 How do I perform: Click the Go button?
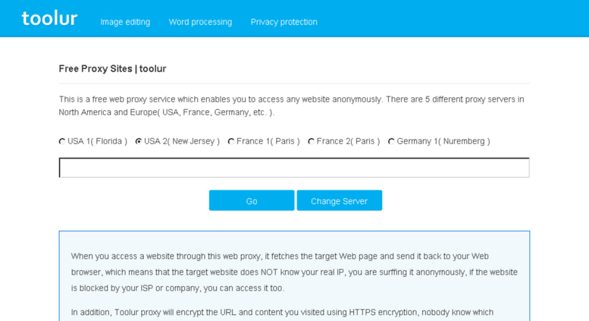tap(252, 200)
